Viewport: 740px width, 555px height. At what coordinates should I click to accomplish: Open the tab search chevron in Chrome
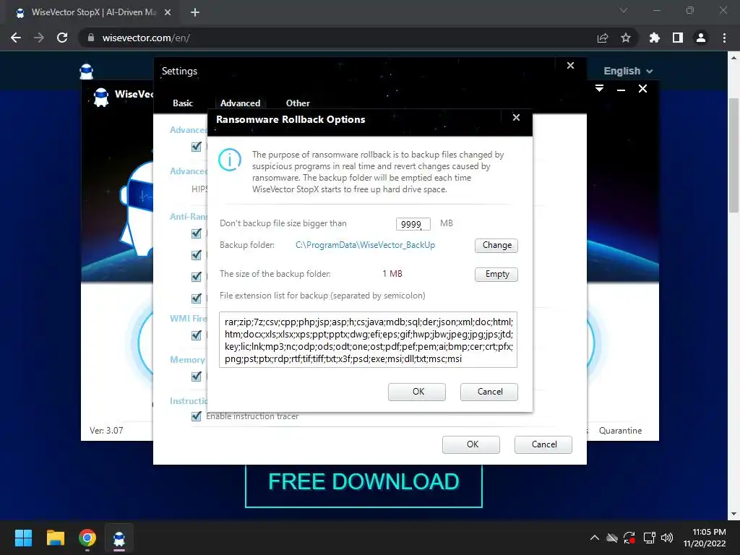pyautogui.click(x=624, y=10)
